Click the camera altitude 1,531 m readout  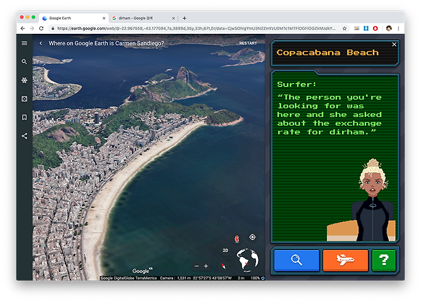(175, 278)
